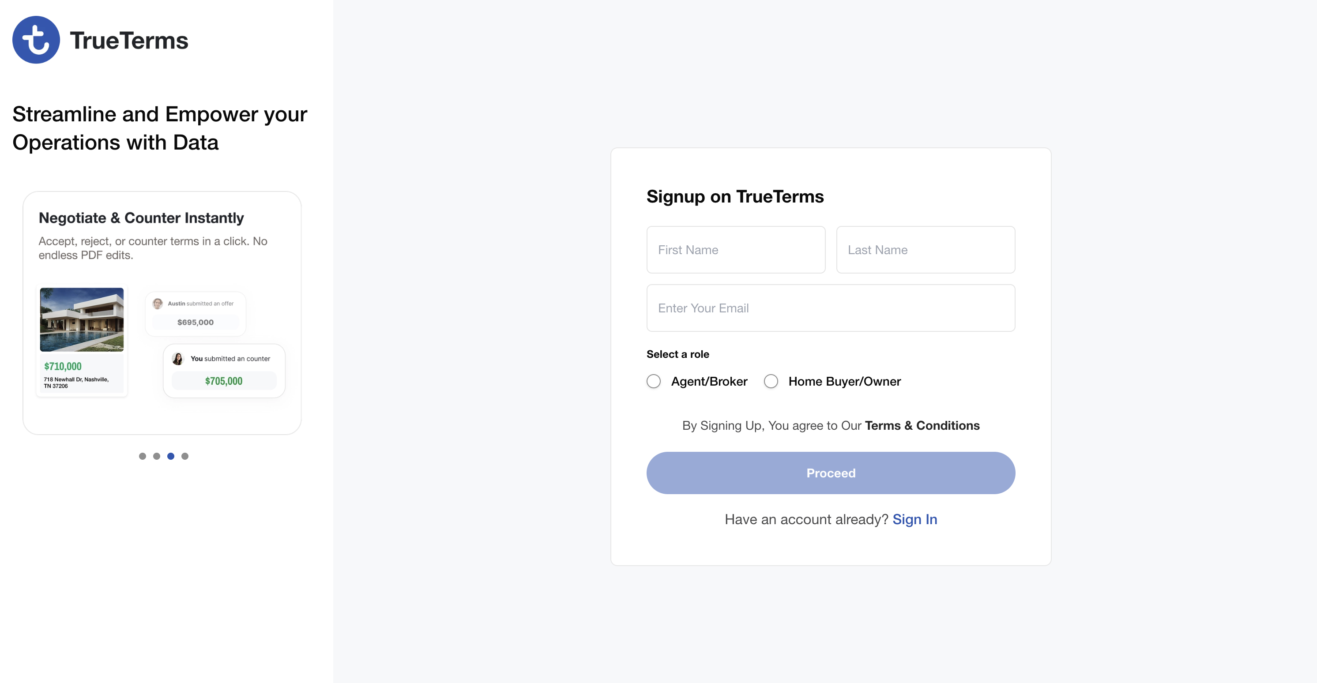The width and height of the screenshot is (1317, 683).
Task: Click the TrueTerms brand name text
Action: point(129,41)
